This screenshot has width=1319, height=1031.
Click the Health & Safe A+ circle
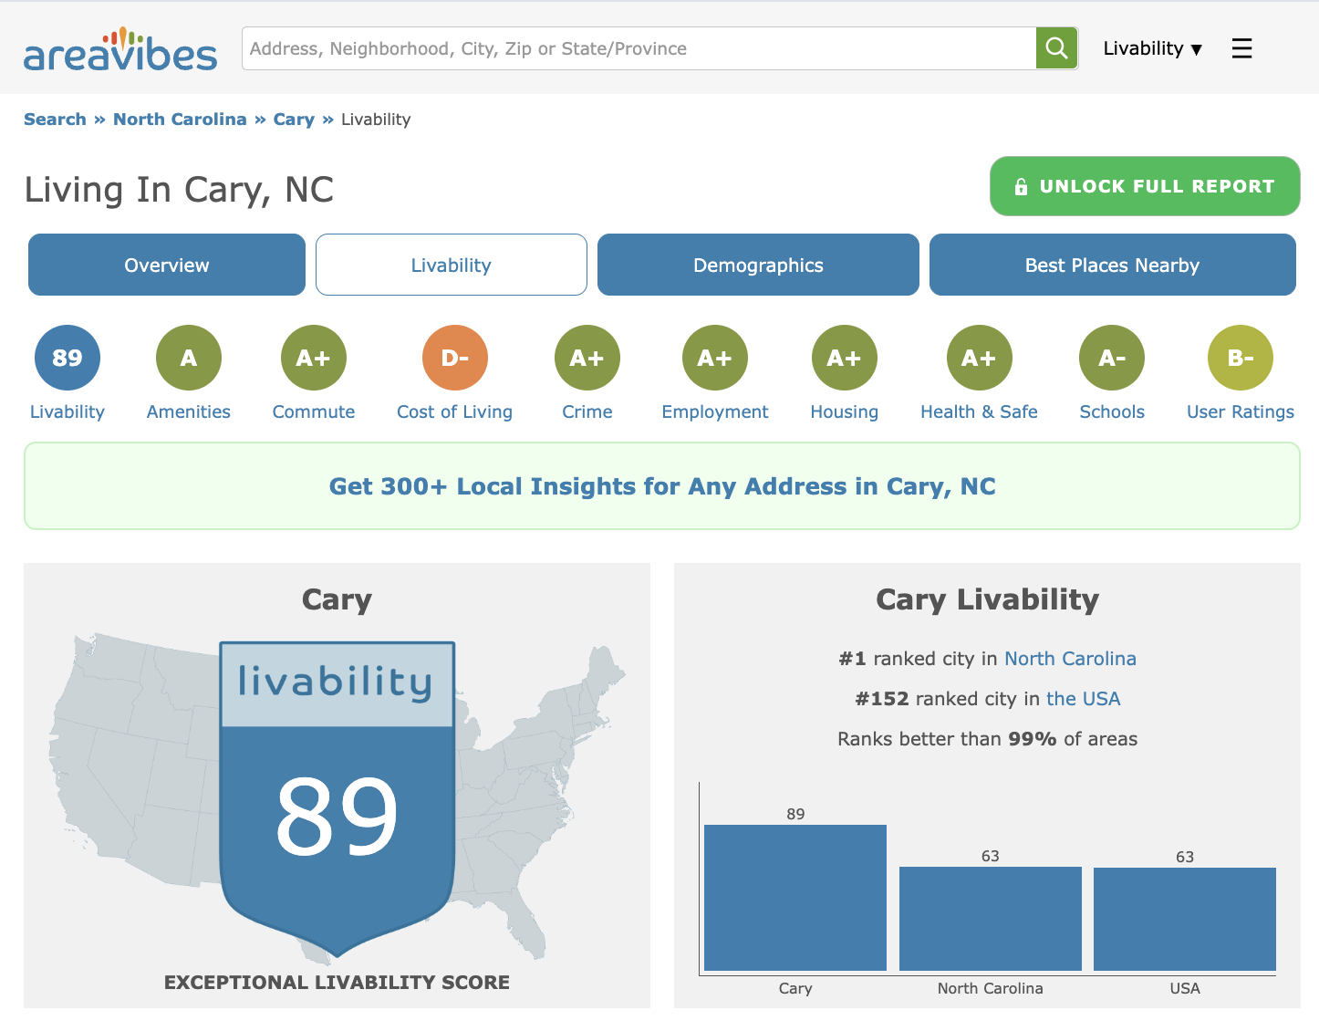[980, 358]
